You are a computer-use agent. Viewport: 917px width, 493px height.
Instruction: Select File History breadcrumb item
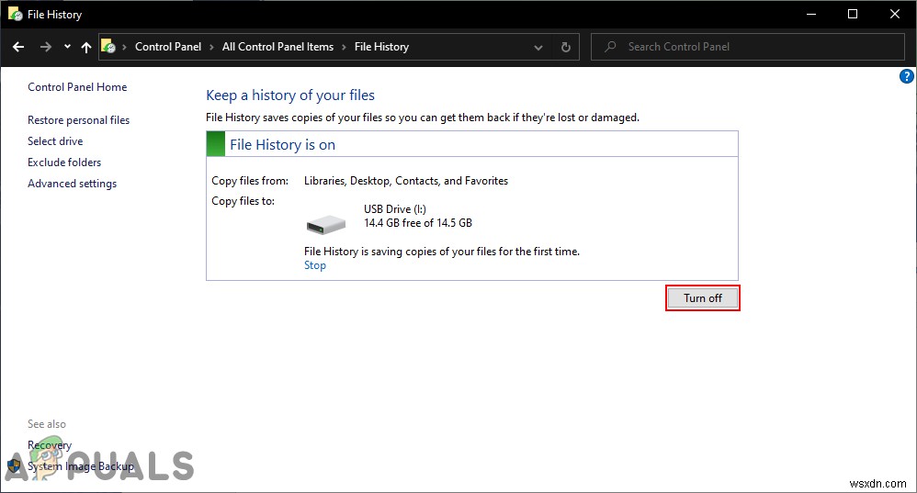coord(381,47)
